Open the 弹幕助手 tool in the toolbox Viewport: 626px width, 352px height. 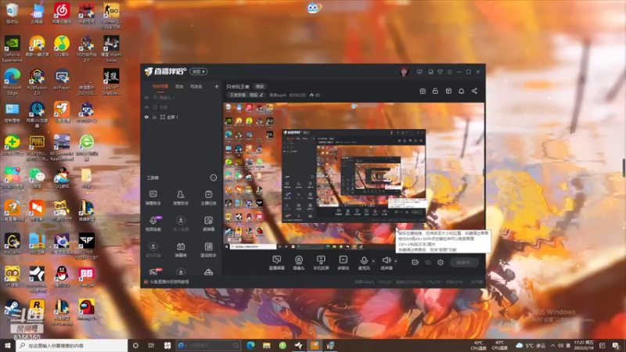[x=153, y=197]
